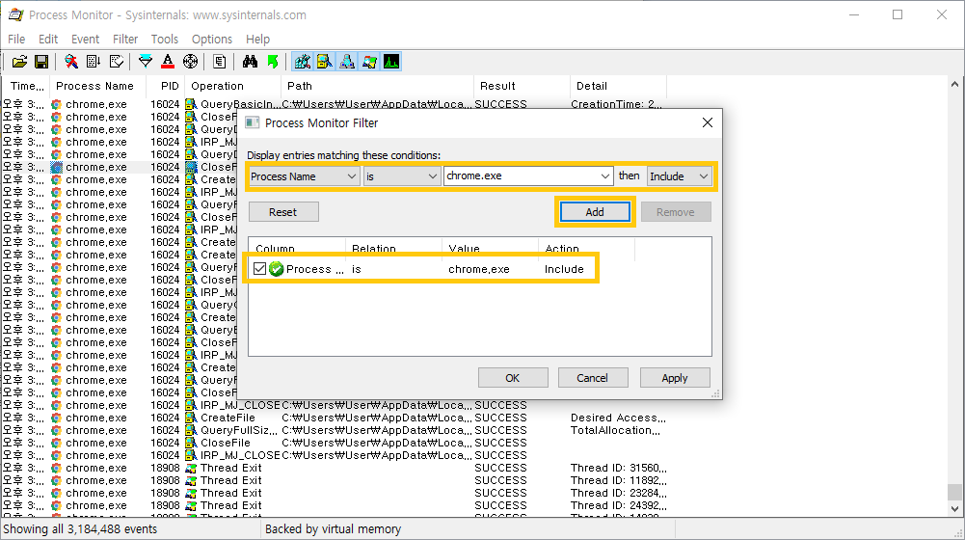This screenshot has height=540, width=965.
Task: Open the Edit menu
Action: [48, 39]
